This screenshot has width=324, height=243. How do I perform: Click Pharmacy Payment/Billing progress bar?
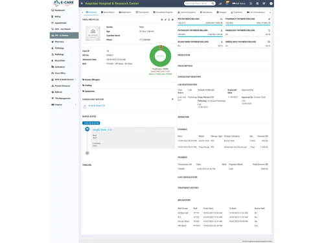[x=248, y=25]
